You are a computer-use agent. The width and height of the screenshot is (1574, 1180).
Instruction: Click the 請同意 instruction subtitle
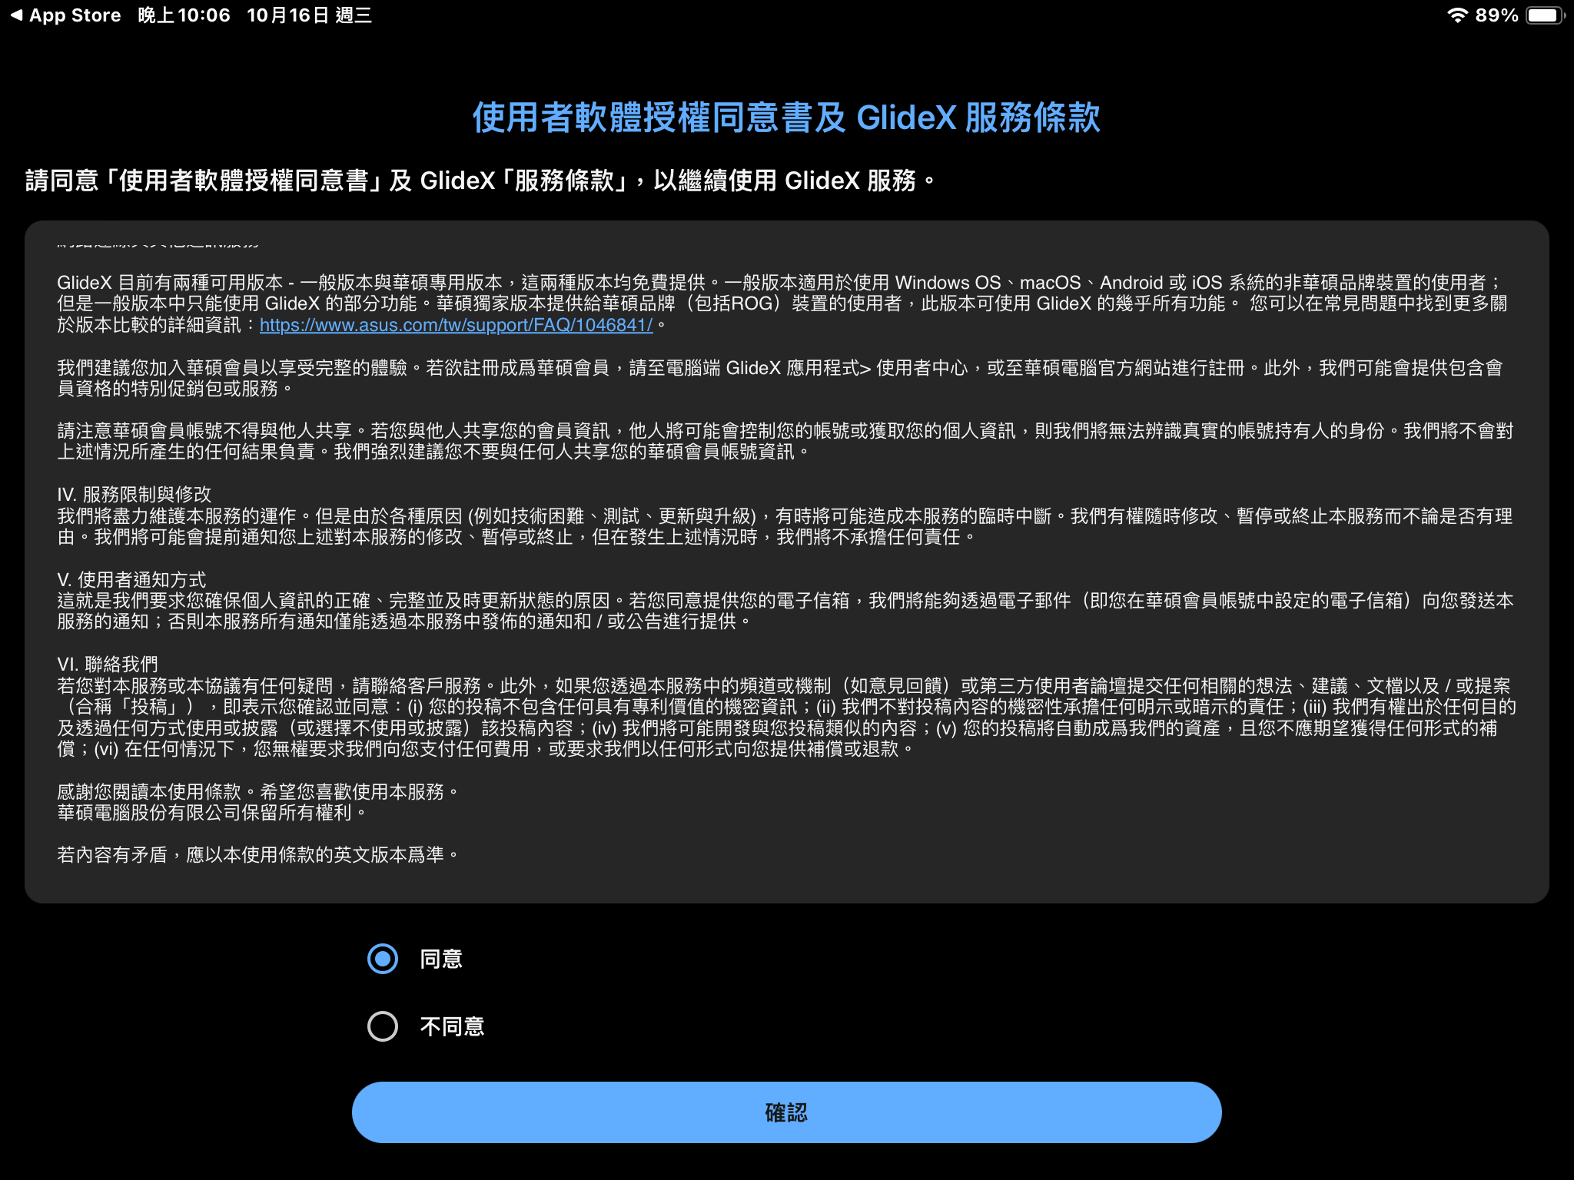coord(480,181)
